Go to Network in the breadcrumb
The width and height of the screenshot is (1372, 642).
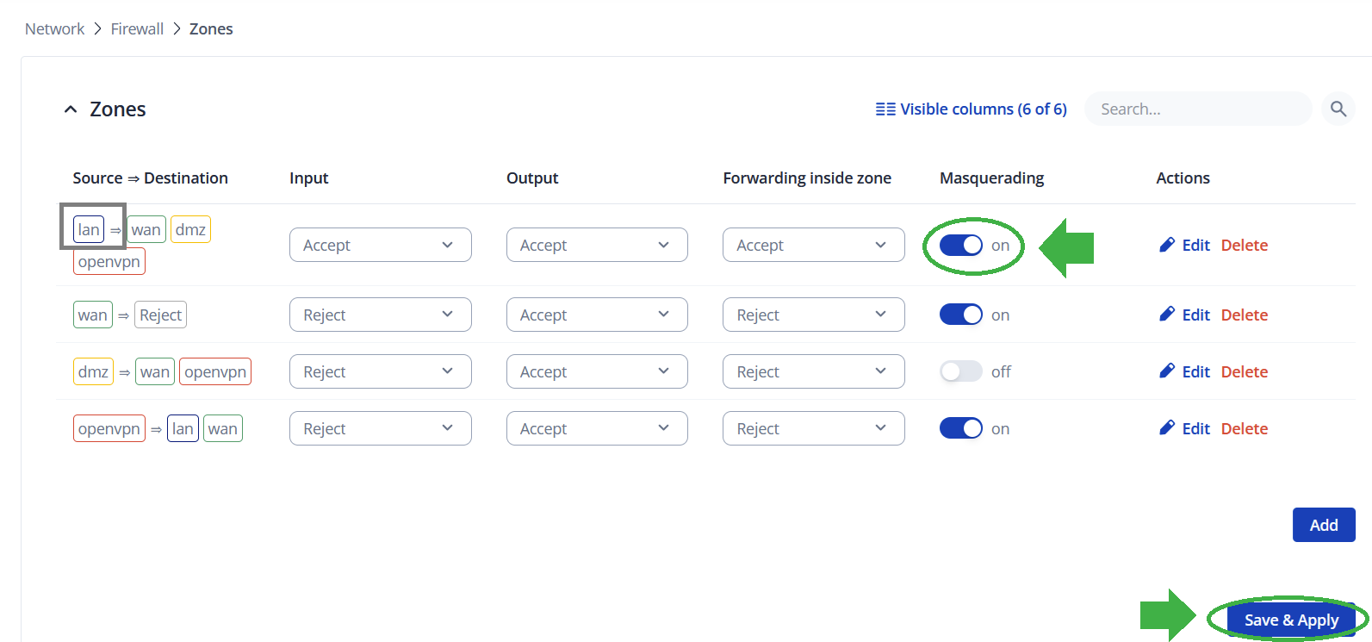(x=55, y=29)
